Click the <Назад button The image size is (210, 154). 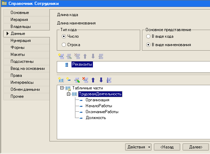(167, 147)
